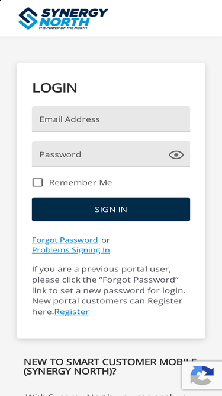Screen dimensions: 222x396
Task: Click the LOGIN heading
Action: point(54,88)
